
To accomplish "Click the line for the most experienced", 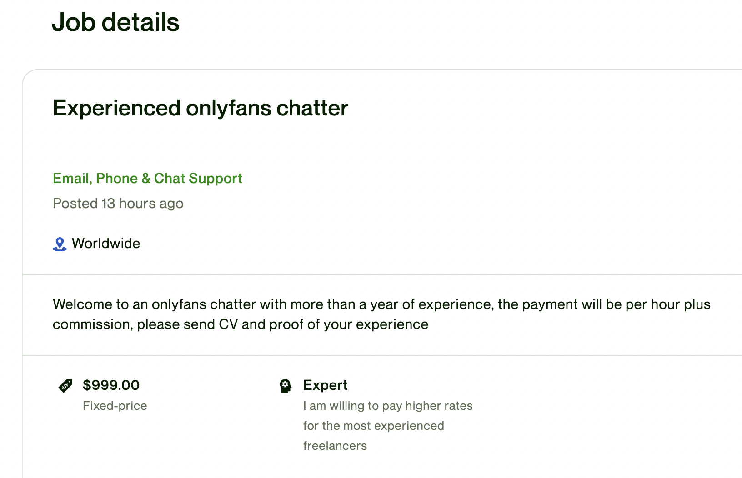I will pos(373,426).
